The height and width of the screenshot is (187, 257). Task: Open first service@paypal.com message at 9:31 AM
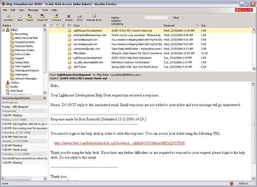click(x=150, y=40)
